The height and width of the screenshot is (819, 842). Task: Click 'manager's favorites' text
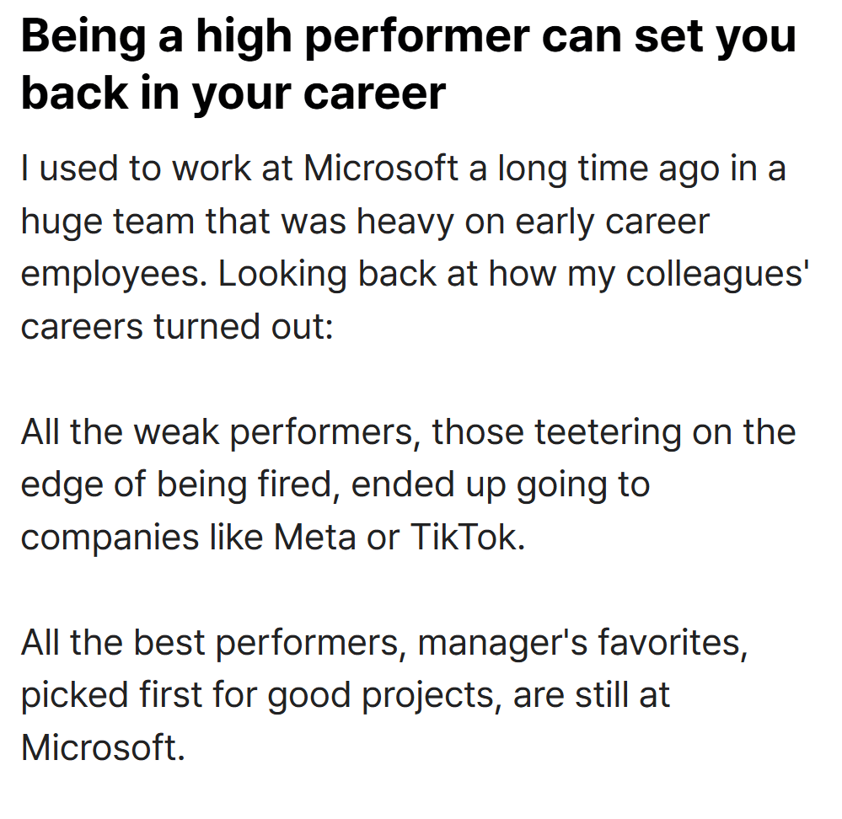[x=582, y=642]
